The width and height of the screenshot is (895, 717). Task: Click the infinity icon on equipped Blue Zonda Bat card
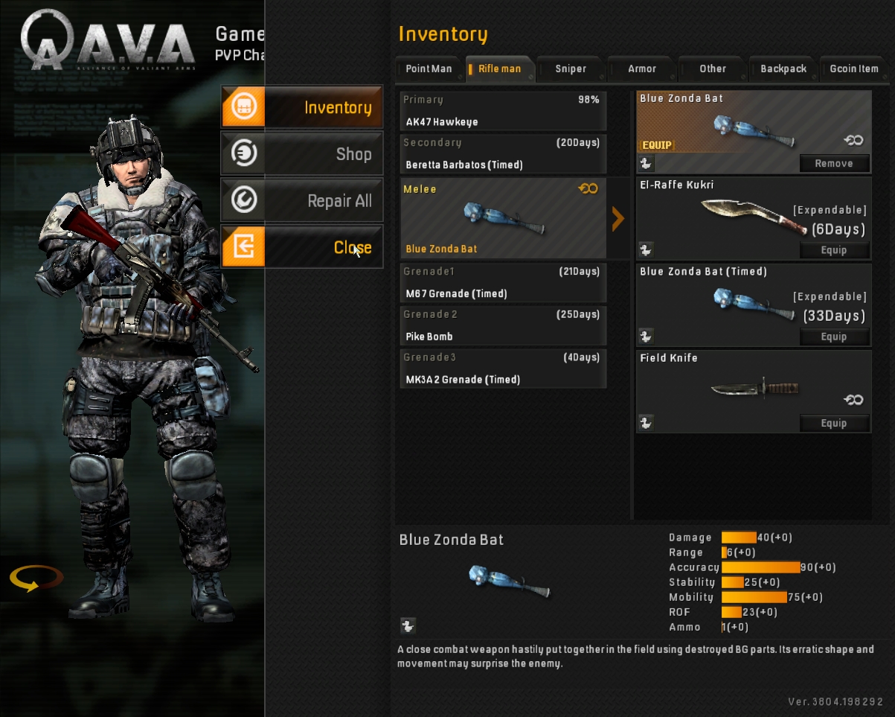point(853,140)
